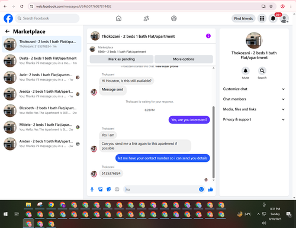The width and height of the screenshot is (296, 228).
Task: Open the Jade conversation
Action: [41, 77]
